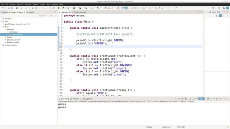Open the Project menu
230x129 pixels.
42,4
